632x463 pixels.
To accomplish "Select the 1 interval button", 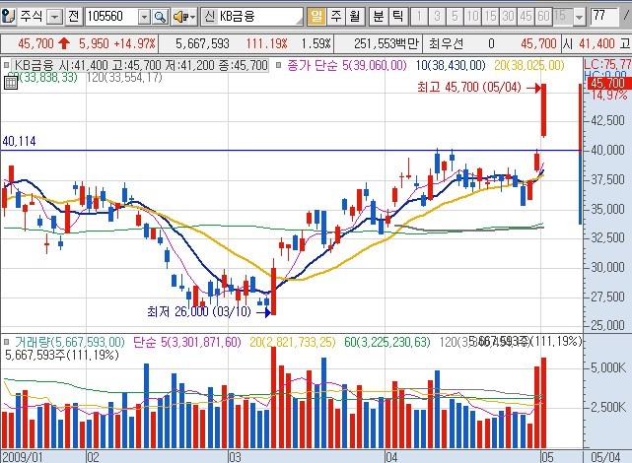I will (x=419, y=17).
